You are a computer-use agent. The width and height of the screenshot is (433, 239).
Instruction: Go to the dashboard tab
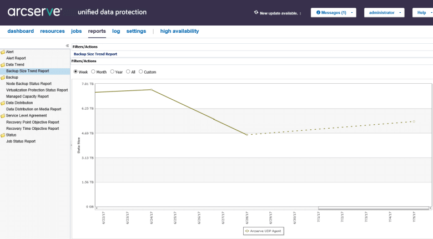21,31
